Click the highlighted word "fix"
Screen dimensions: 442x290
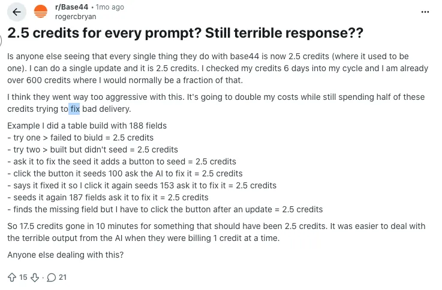(x=74, y=109)
